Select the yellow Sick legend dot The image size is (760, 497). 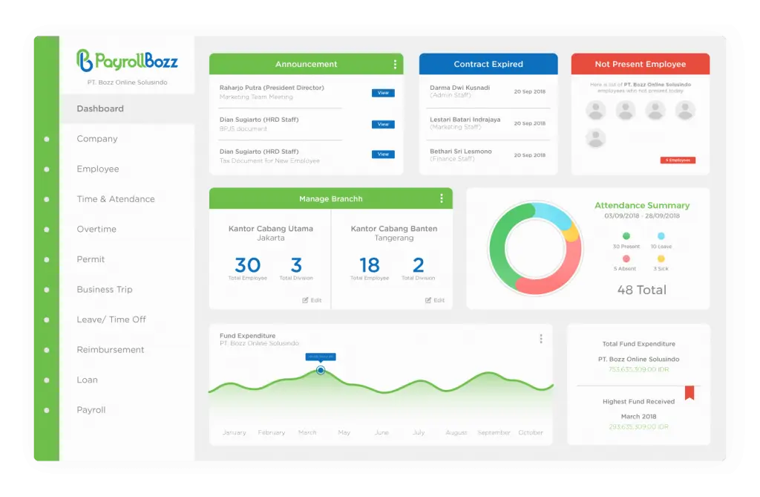(x=661, y=259)
